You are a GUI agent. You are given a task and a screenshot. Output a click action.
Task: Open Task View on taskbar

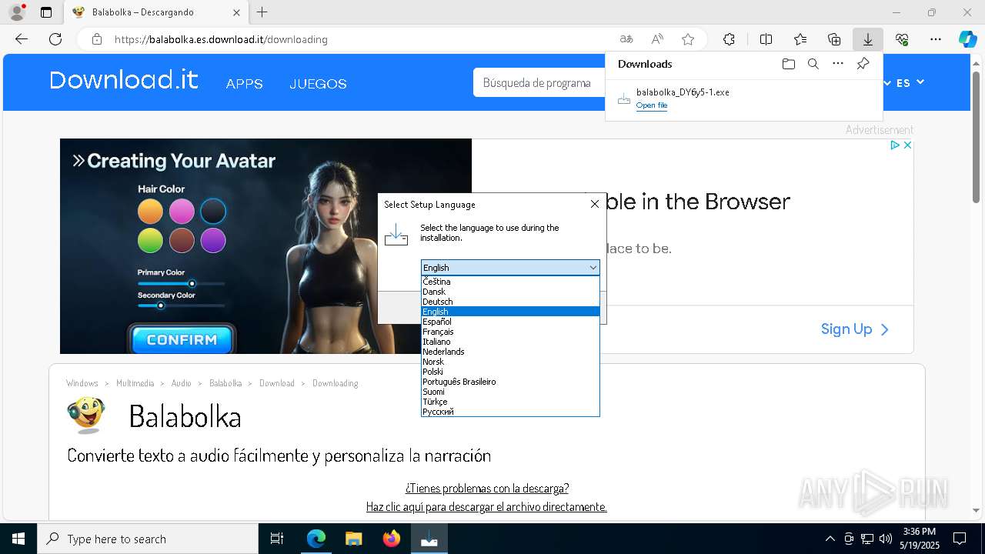pos(277,539)
